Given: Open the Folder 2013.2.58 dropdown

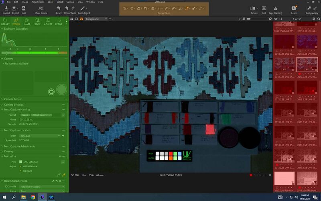Looking at the screenshot, I should [40, 136].
